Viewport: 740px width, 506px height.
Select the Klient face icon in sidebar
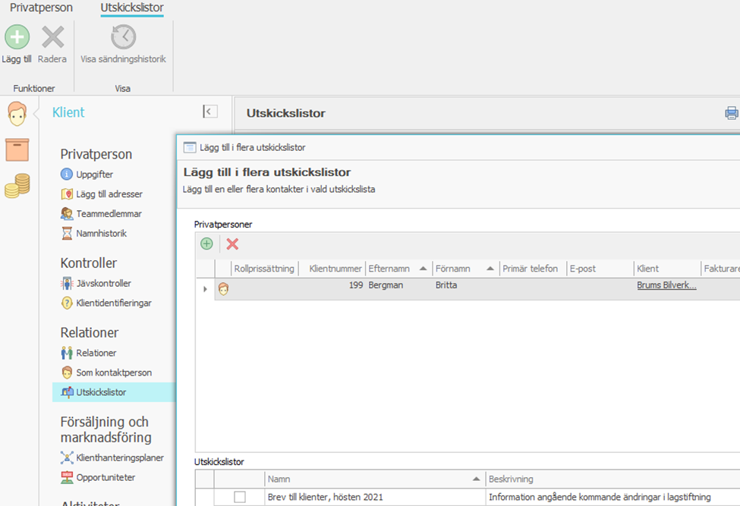tap(17, 114)
